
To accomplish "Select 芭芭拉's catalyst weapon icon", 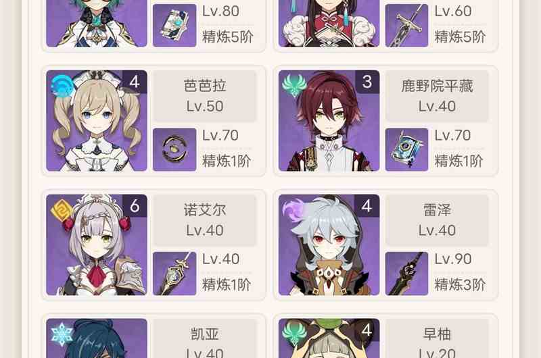I will (174, 149).
